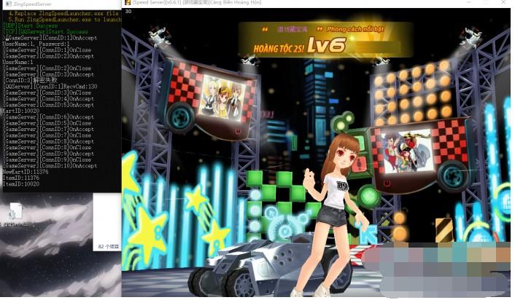515x300 pixels.
Task: Click the '[GameServer][ConnID:10]OnAccept' console line
Action: point(50,166)
